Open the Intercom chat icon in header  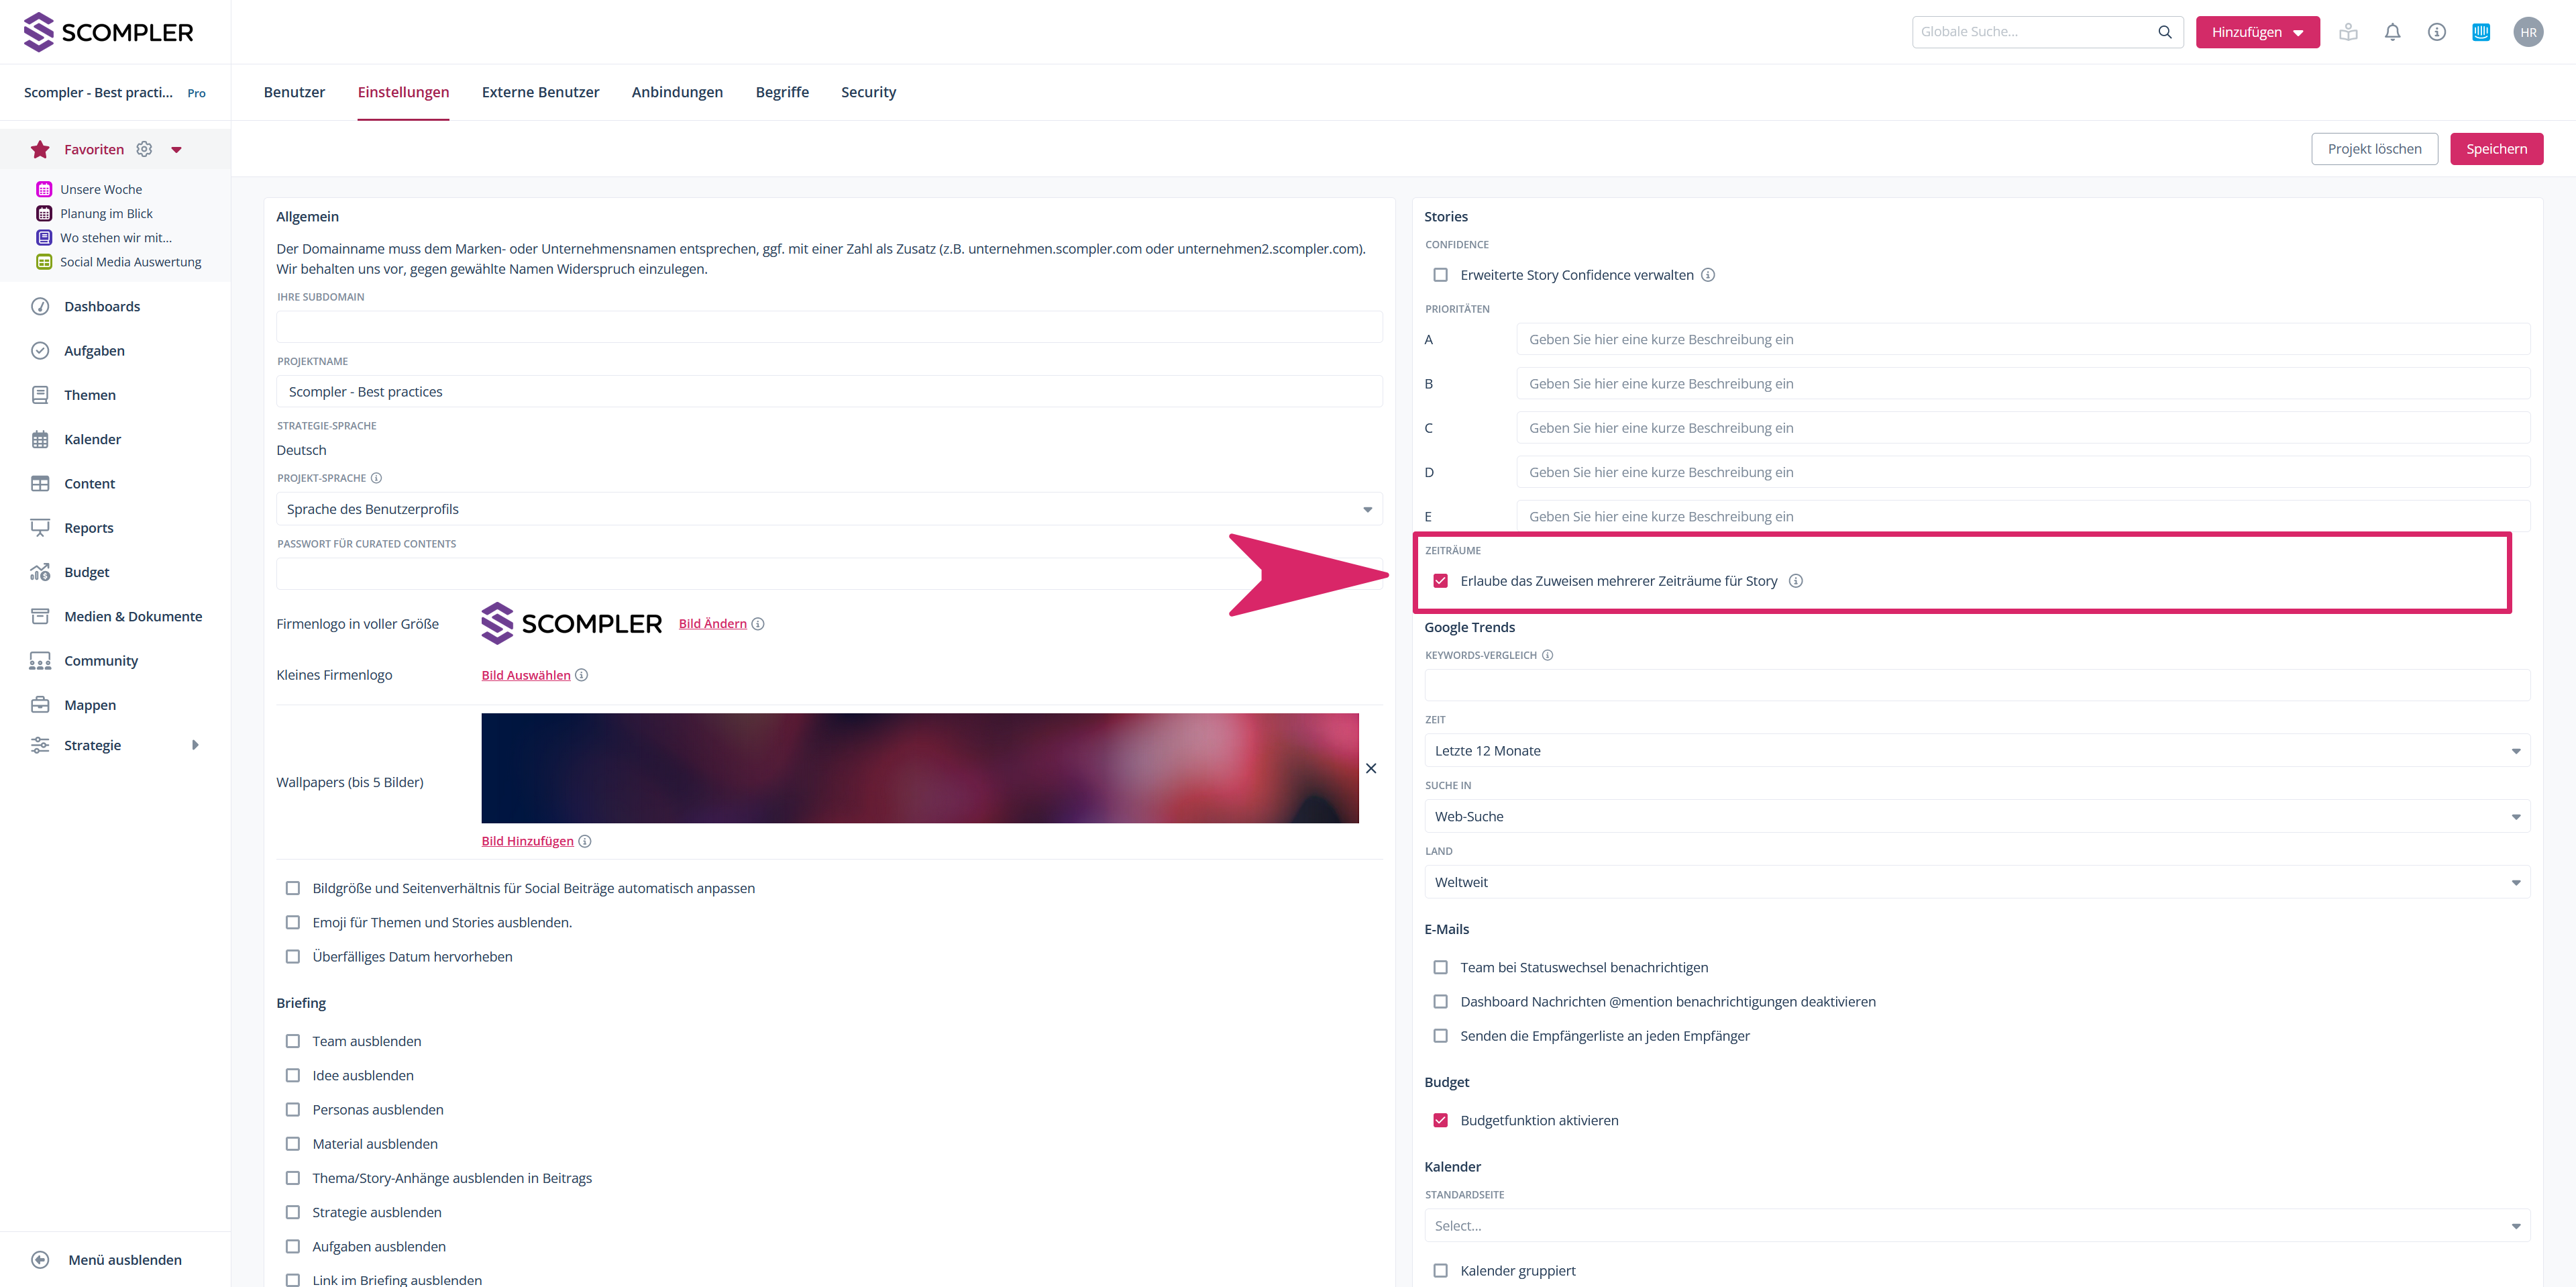click(2480, 32)
